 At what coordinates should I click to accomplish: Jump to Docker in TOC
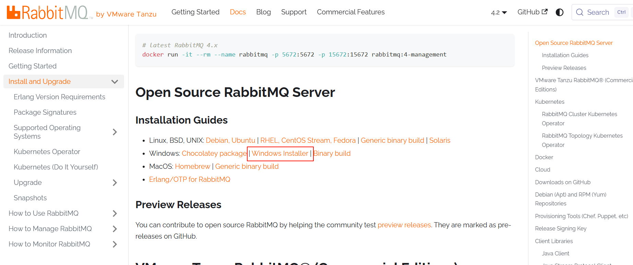pyautogui.click(x=544, y=157)
